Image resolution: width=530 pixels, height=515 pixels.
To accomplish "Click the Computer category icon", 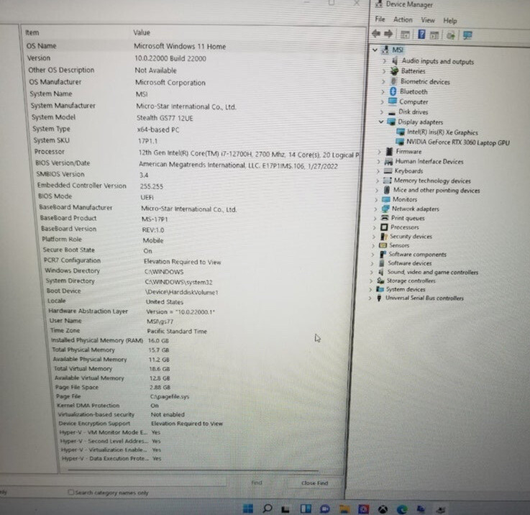I will tap(393, 101).
